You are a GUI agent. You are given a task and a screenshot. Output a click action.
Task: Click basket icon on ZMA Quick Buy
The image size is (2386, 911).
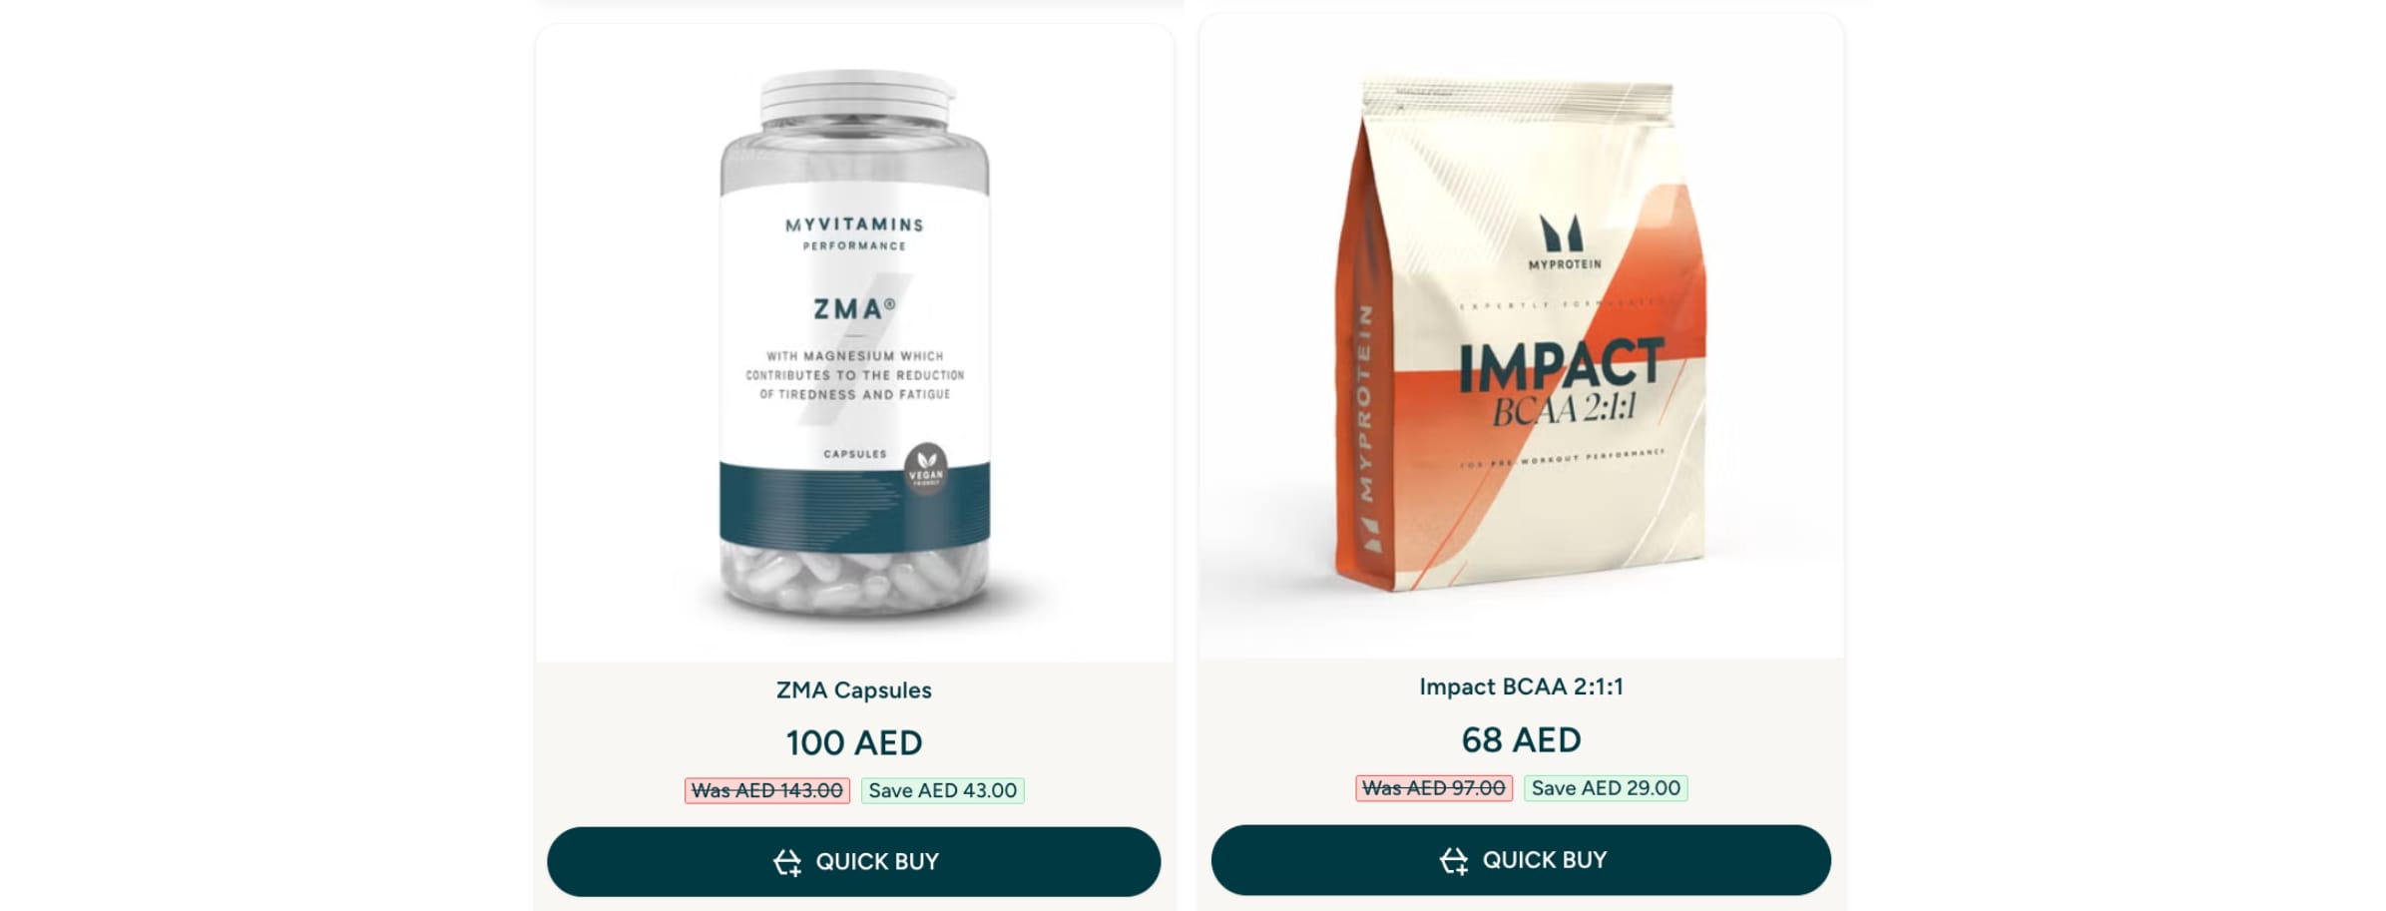click(787, 862)
